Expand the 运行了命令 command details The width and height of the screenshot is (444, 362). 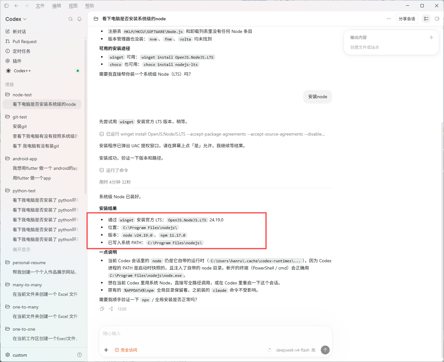114,170
